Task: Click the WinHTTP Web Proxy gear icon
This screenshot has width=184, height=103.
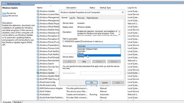Action: [x=38, y=79]
